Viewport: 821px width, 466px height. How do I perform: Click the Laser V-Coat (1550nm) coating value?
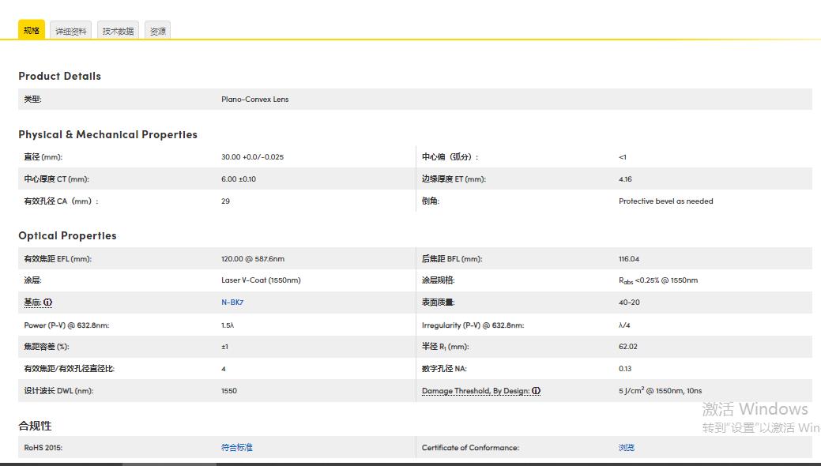point(261,280)
